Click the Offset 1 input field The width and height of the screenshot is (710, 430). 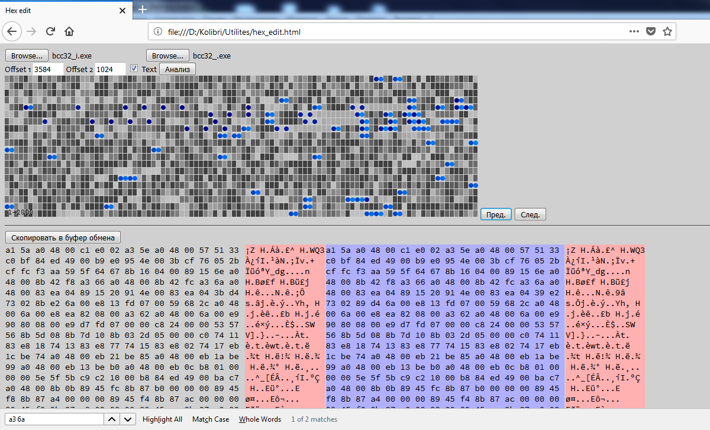48,69
